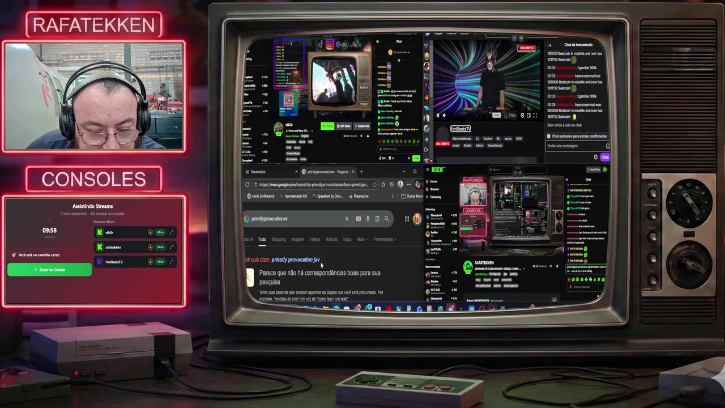
Task: Expand the bookmarks bar overflow chevron
Action: pyautogui.click(x=393, y=196)
